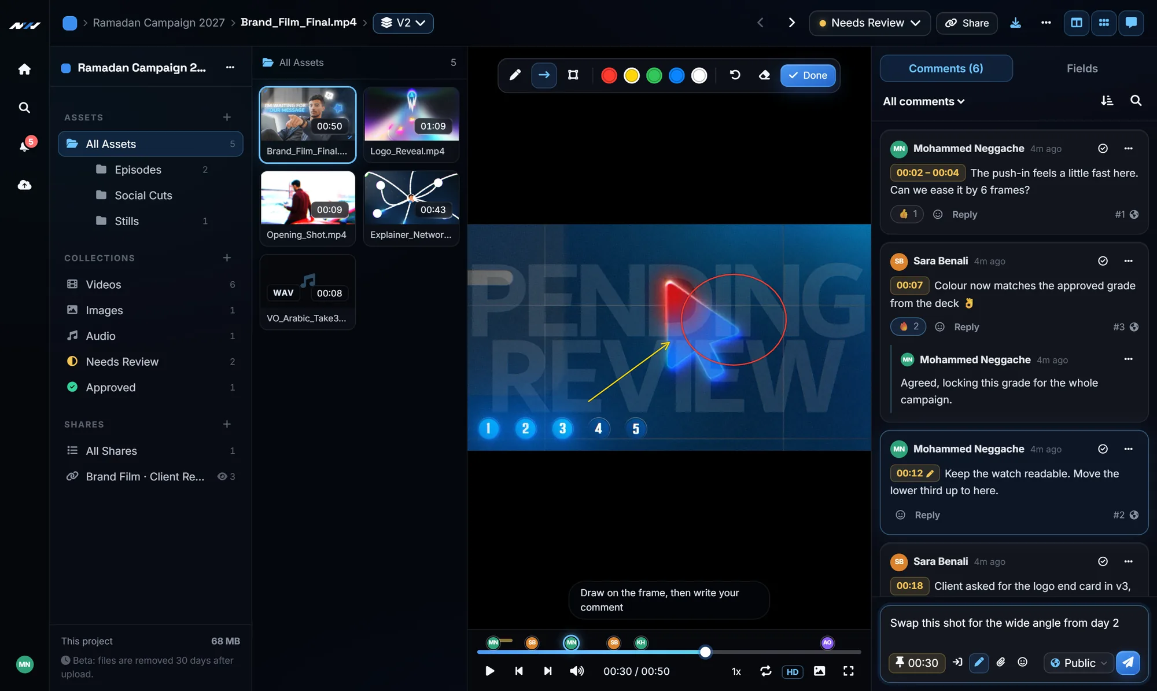
Task: Mute the player volume
Action: (x=577, y=671)
